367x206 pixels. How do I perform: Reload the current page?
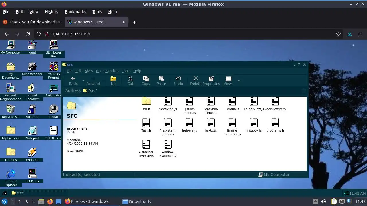click(x=28, y=34)
